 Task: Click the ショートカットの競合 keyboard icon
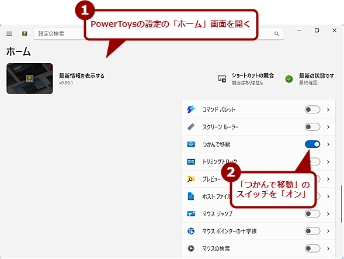222,79
